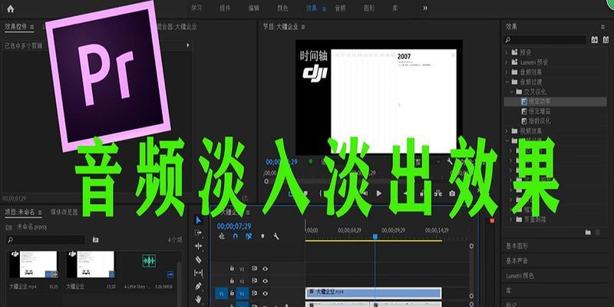Open the Project panel menu icon
Viewport: 614px width, 307px height.
click(38, 213)
